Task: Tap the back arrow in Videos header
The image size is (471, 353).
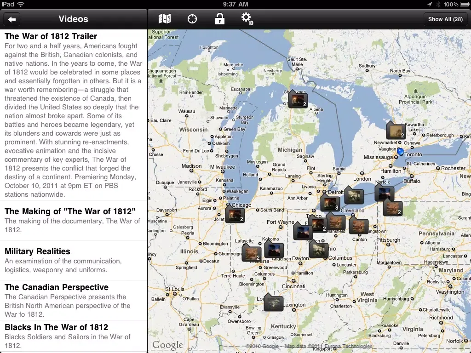Action: pos(12,19)
